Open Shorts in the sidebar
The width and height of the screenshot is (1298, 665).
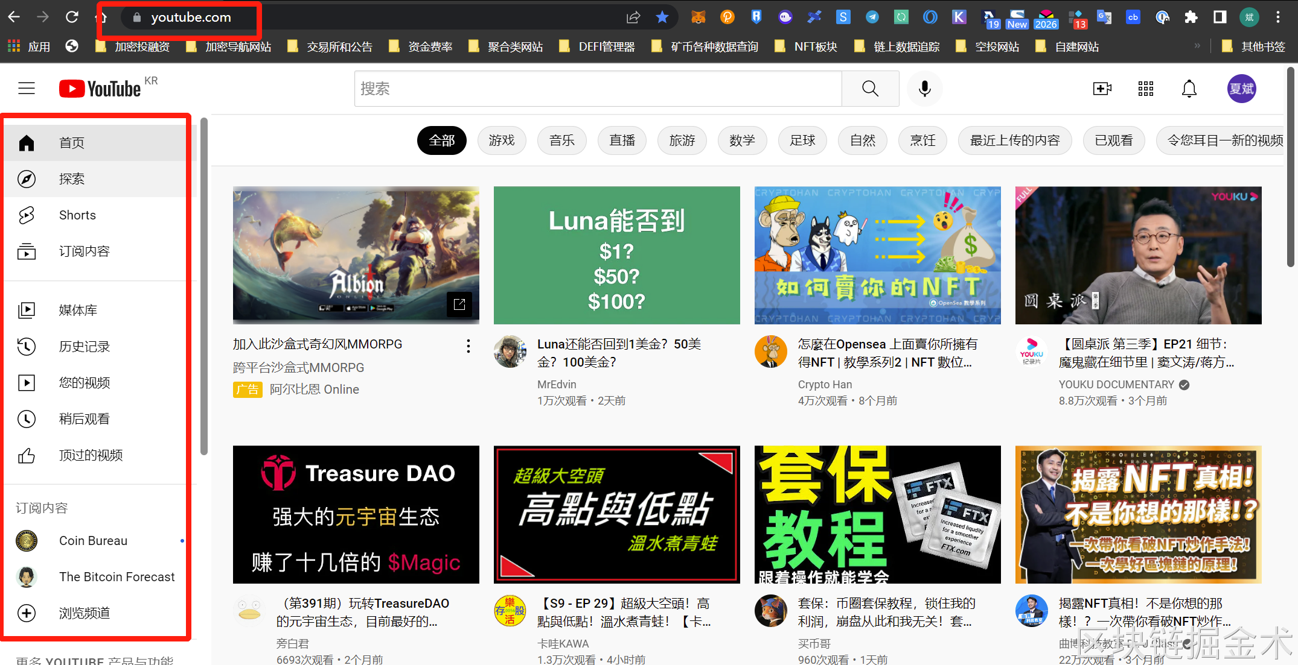coord(77,215)
